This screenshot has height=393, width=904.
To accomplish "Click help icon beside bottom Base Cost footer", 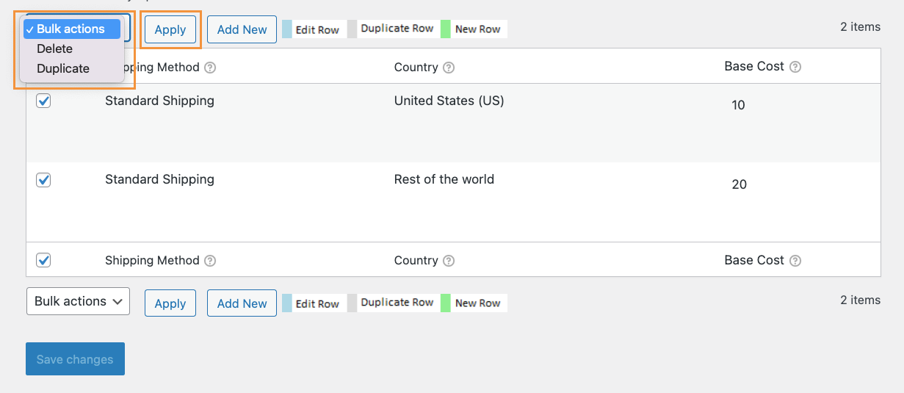I will pos(795,261).
